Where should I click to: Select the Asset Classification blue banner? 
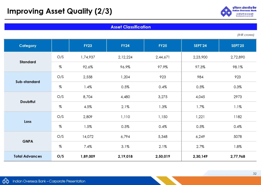[x=130, y=27]
